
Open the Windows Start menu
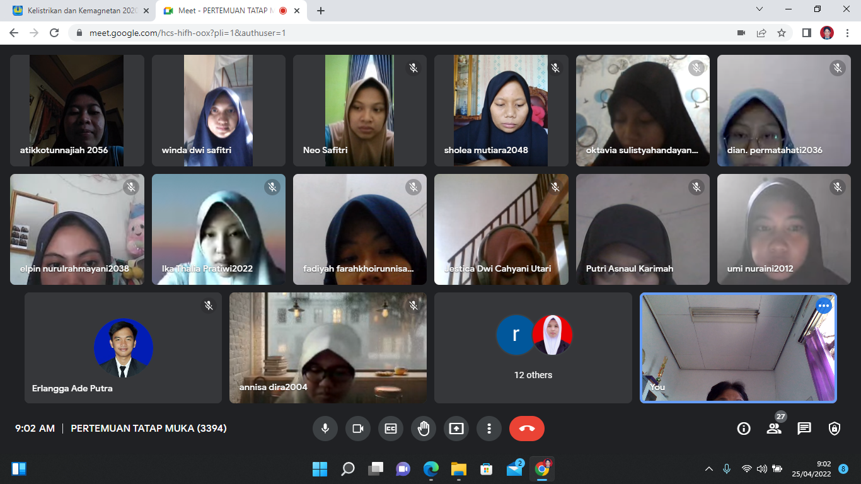pos(320,469)
